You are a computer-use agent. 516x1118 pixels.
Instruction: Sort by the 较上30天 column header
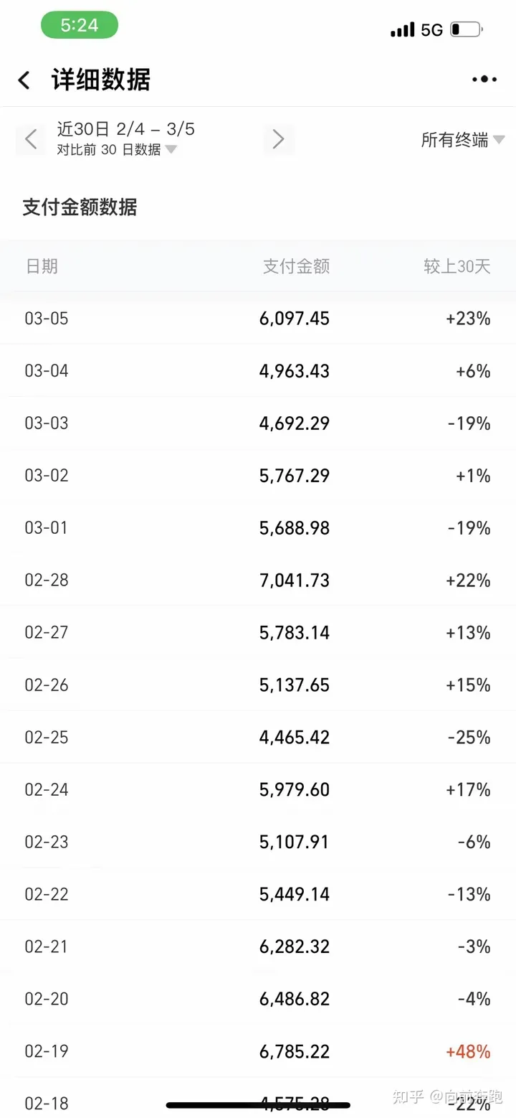pos(457,266)
